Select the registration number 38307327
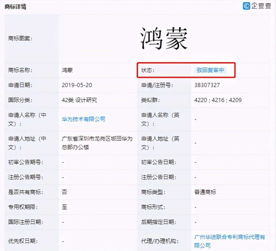276x251 pixels. click(x=207, y=85)
